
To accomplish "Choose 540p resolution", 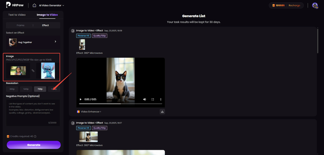I will tap(26, 89).
